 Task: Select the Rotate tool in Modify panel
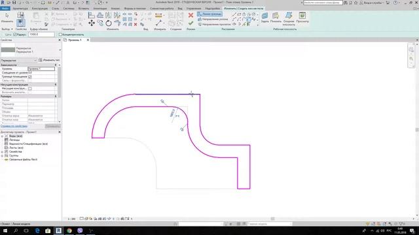(x=109, y=23)
